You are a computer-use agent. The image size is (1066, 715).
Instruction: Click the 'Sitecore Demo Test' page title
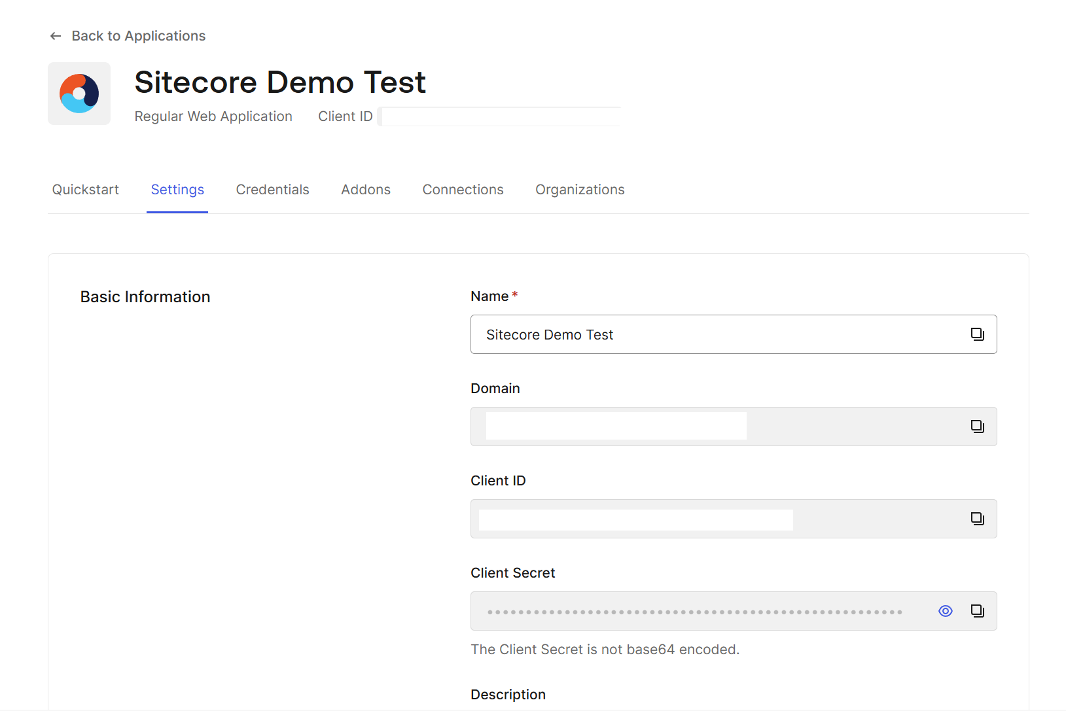280,82
